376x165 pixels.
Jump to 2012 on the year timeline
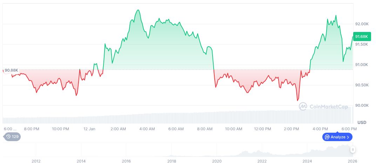pyautogui.click(x=36, y=161)
